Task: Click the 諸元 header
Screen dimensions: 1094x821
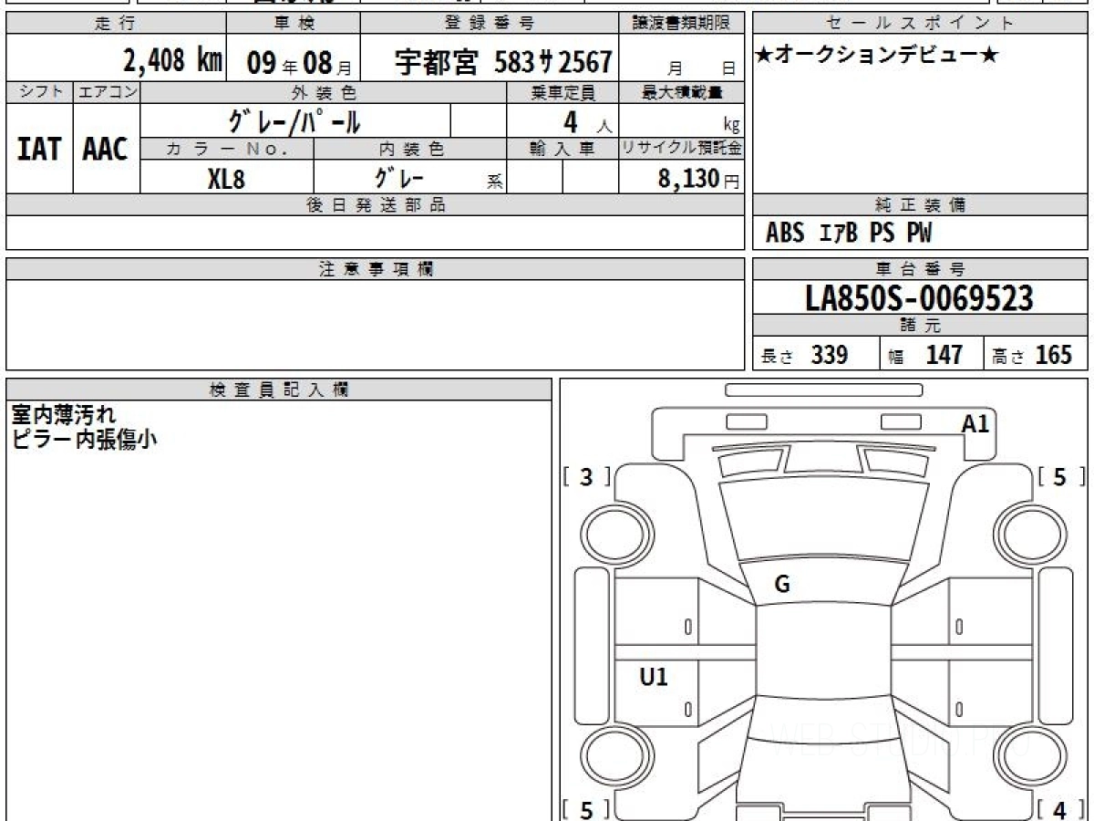Action: click(x=921, y=326)
